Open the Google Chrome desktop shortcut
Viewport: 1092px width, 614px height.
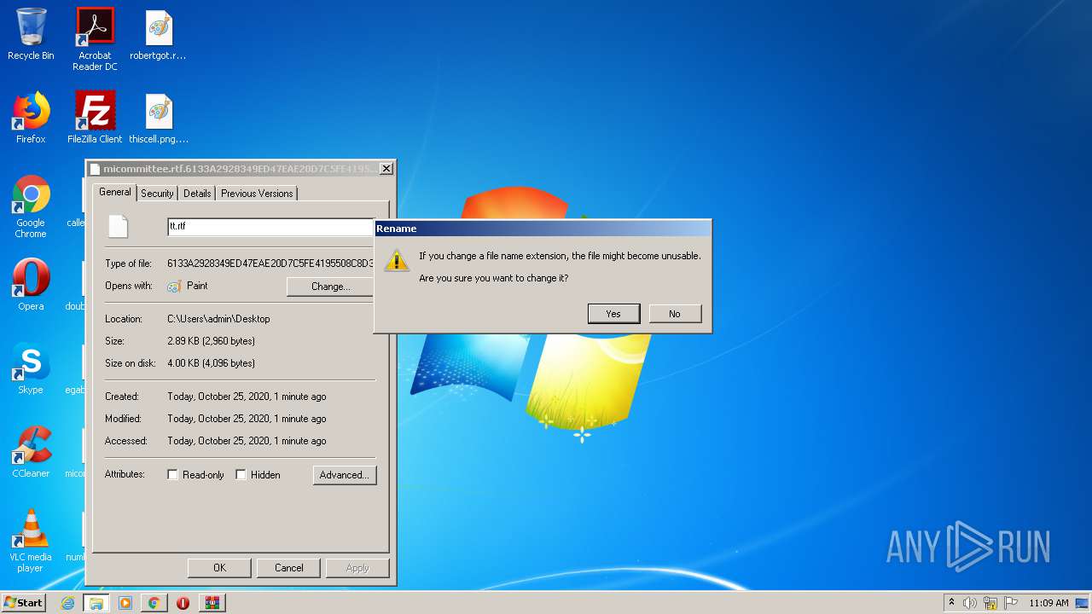coord(31,206)
